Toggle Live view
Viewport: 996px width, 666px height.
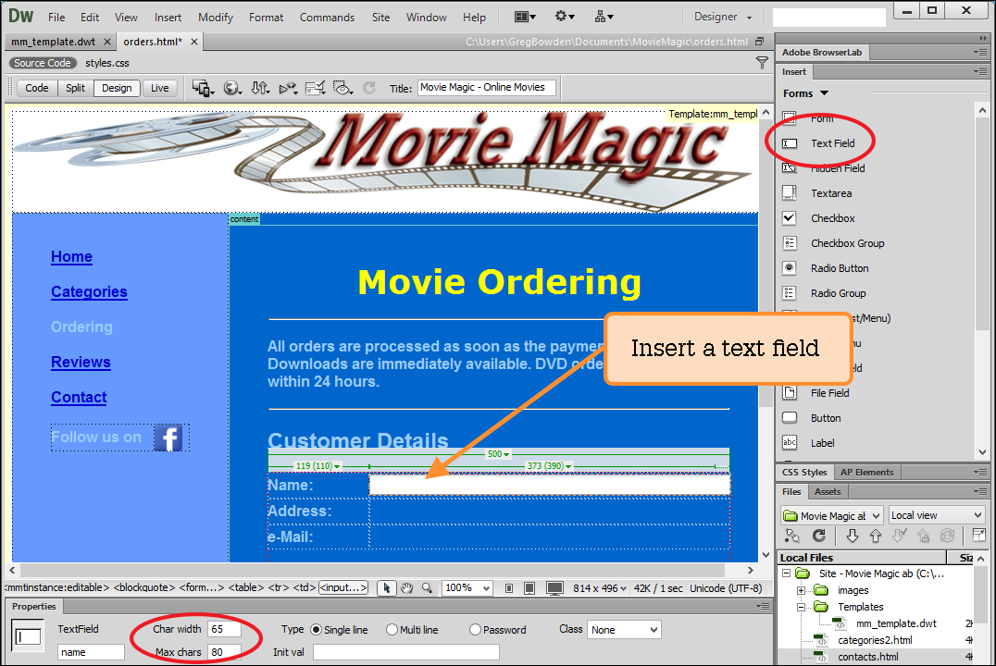click(159, 88)
